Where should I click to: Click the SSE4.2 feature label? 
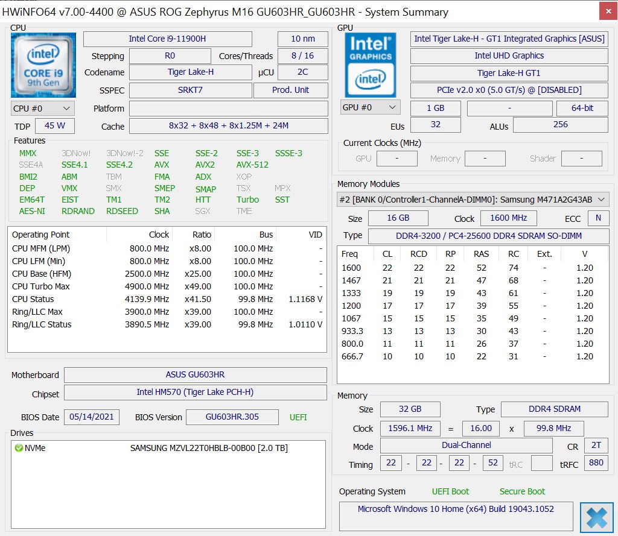[x=119, y=165]
